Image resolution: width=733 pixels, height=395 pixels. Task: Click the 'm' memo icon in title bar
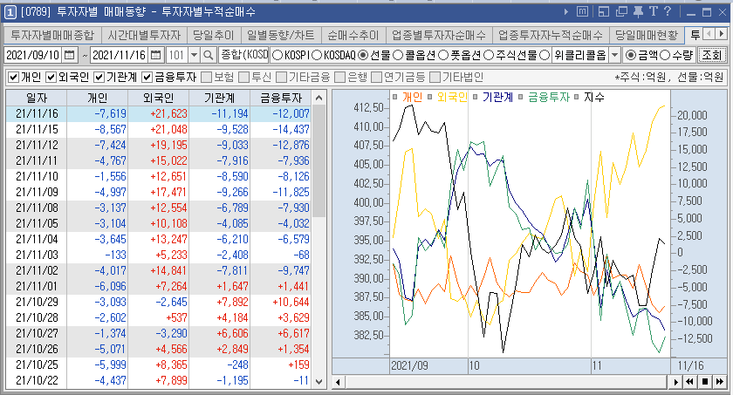pos(582,11)
